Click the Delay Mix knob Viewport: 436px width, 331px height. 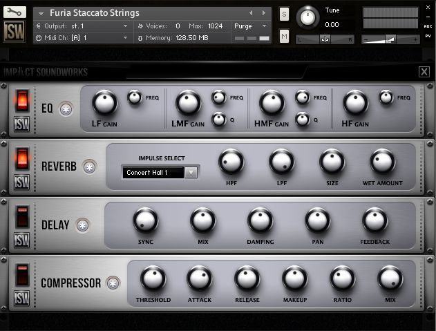(x=202, y=220)
